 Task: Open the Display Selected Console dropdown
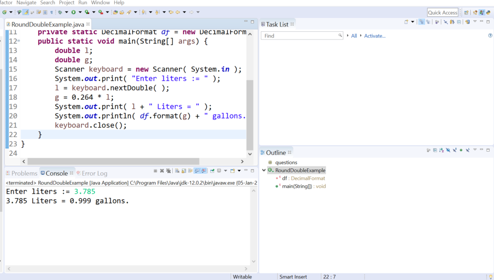pos(225,173)
